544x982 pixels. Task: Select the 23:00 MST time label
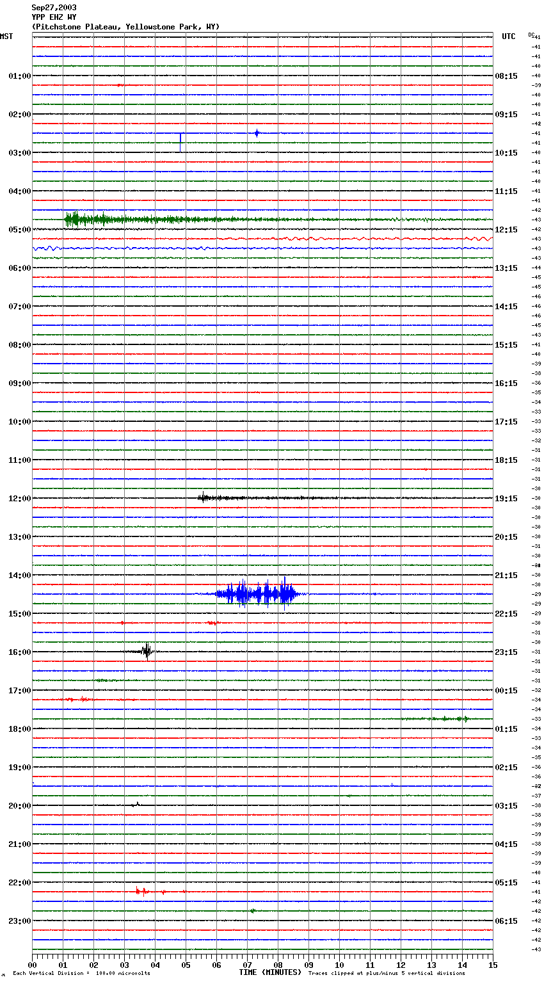(20, 921)
